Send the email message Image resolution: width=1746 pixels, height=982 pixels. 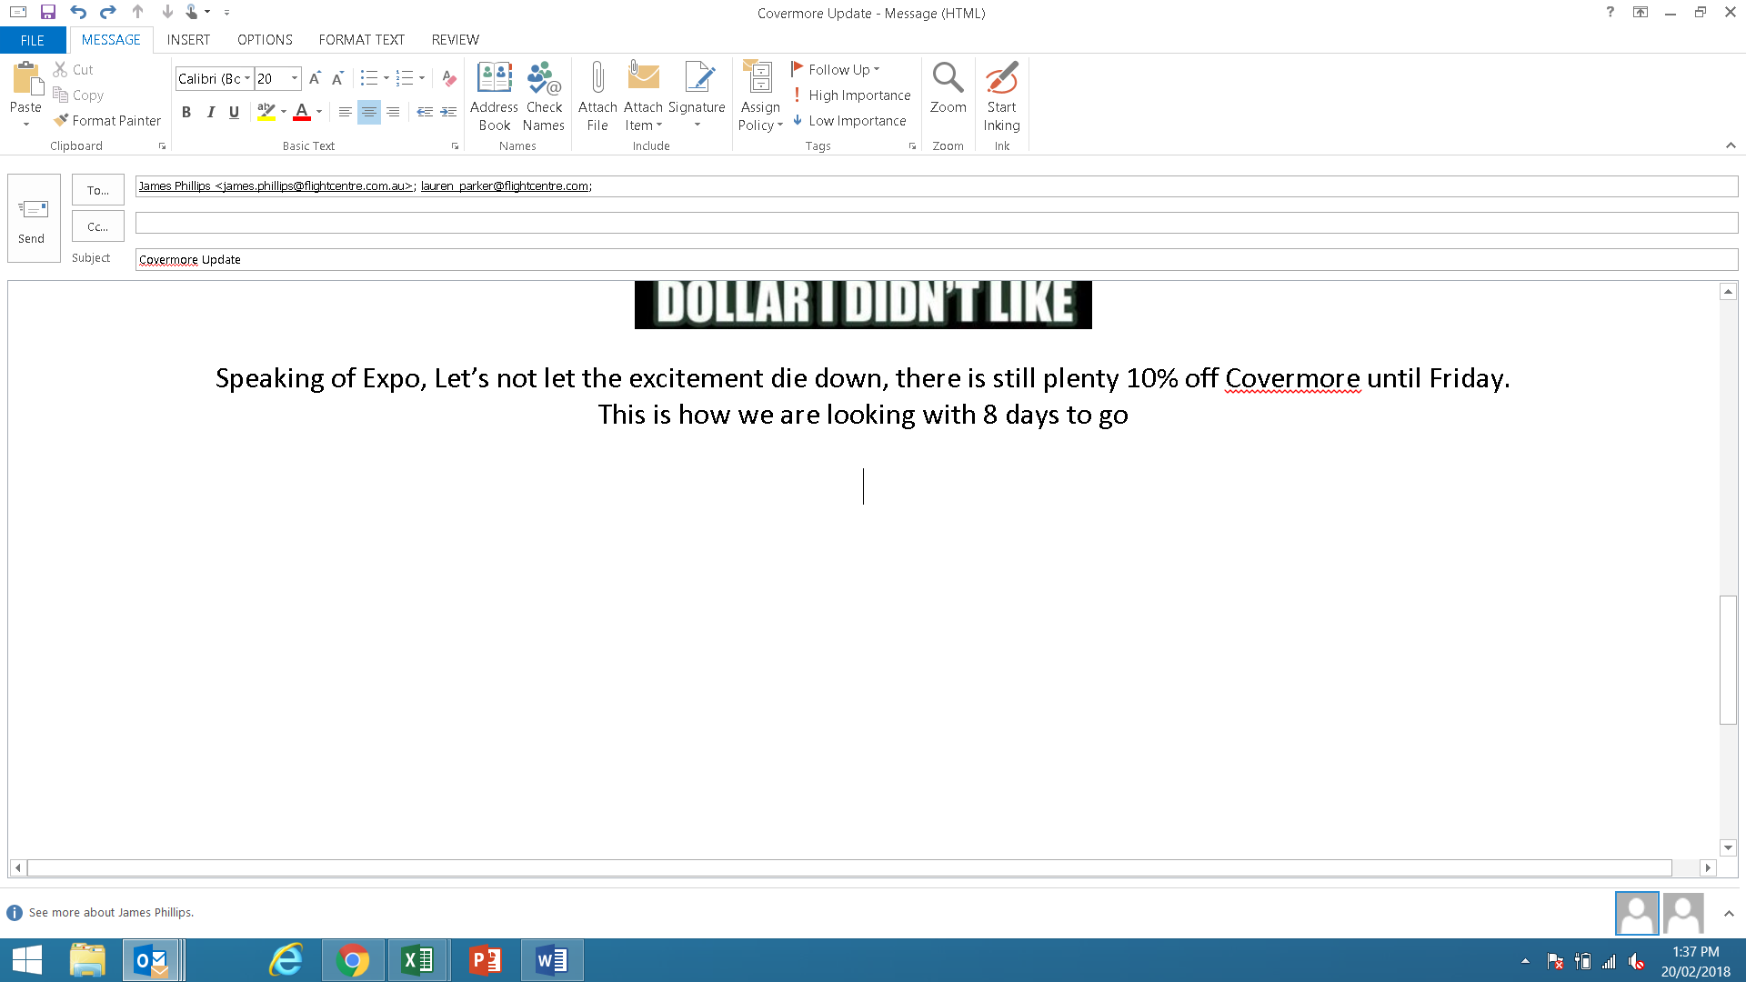34,218
